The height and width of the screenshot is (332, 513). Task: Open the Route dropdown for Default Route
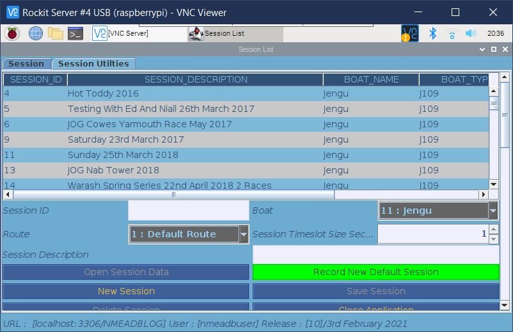[244, 234]
